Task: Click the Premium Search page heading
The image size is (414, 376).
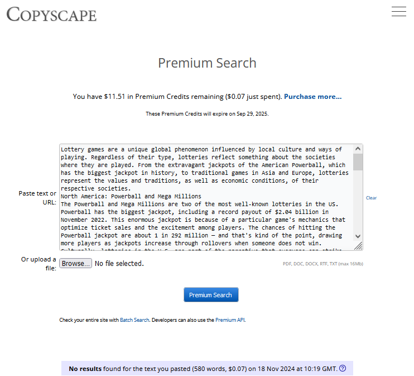Action: [207, 63]
